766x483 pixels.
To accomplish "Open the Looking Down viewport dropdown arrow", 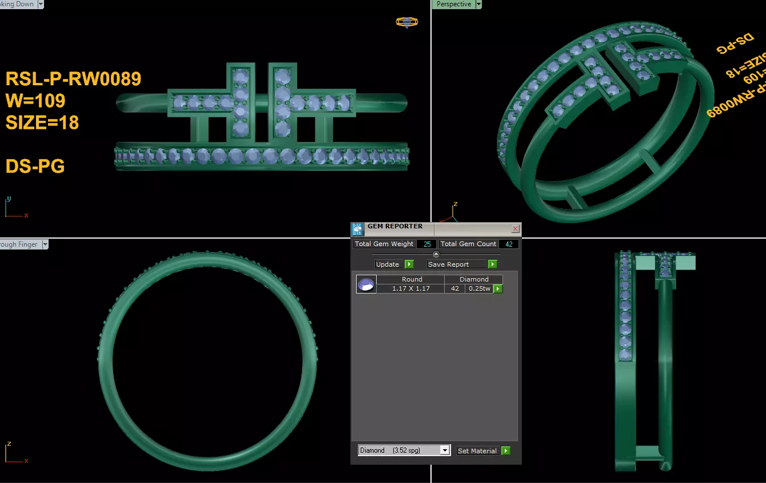I will (x=40, y=4).
